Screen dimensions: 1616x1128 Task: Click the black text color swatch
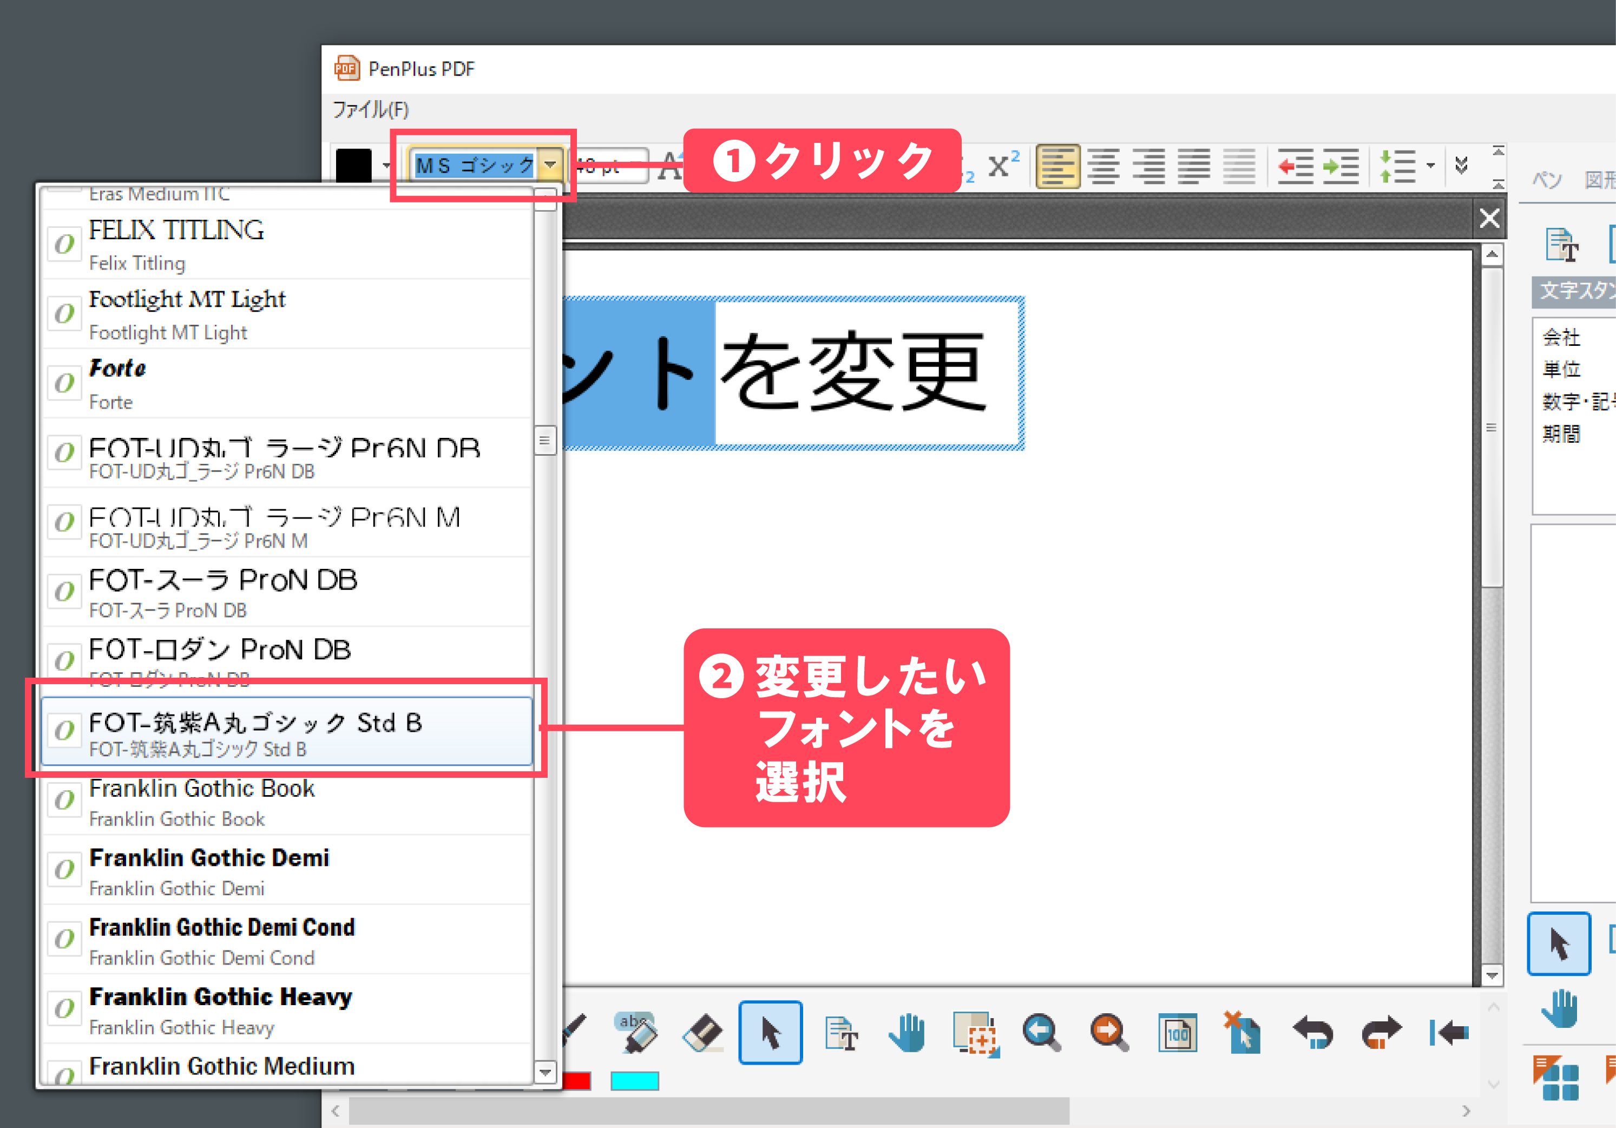pyautogui.click(x=353, y=166)
